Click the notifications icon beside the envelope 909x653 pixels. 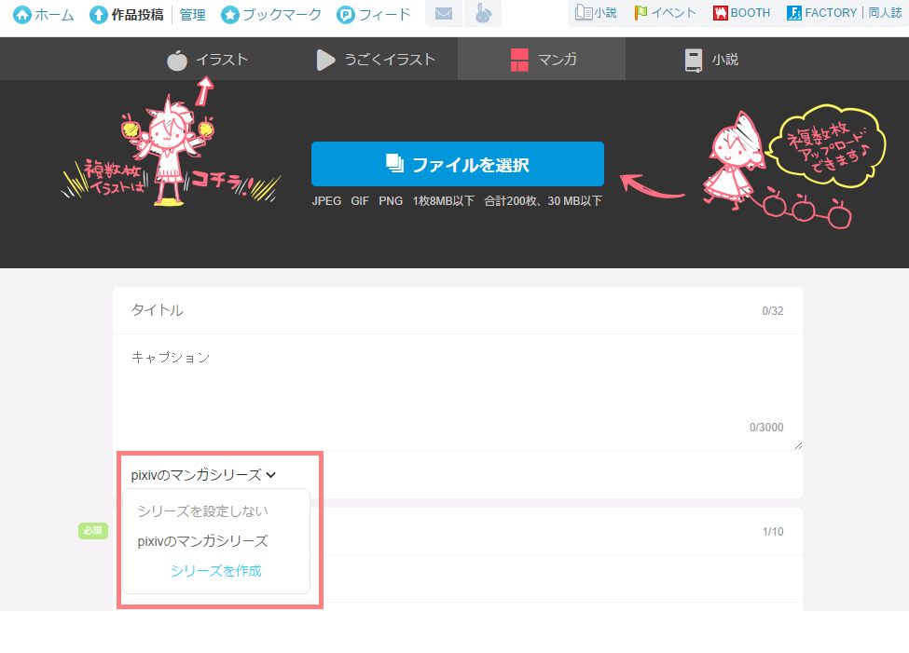pyautogui.click(x=482, y=14)
